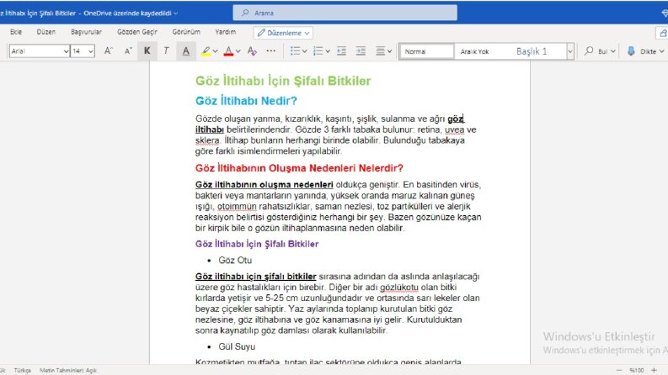Open the paragraph alignment menu

(383, 51)
